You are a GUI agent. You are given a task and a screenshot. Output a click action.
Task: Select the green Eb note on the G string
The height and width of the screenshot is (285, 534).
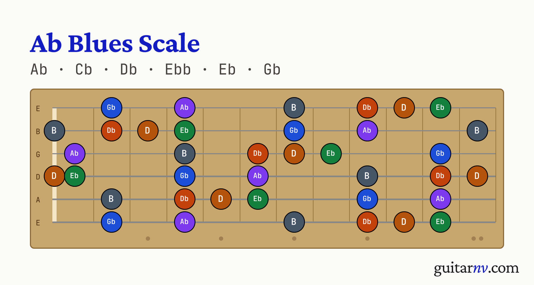point(331,153)
